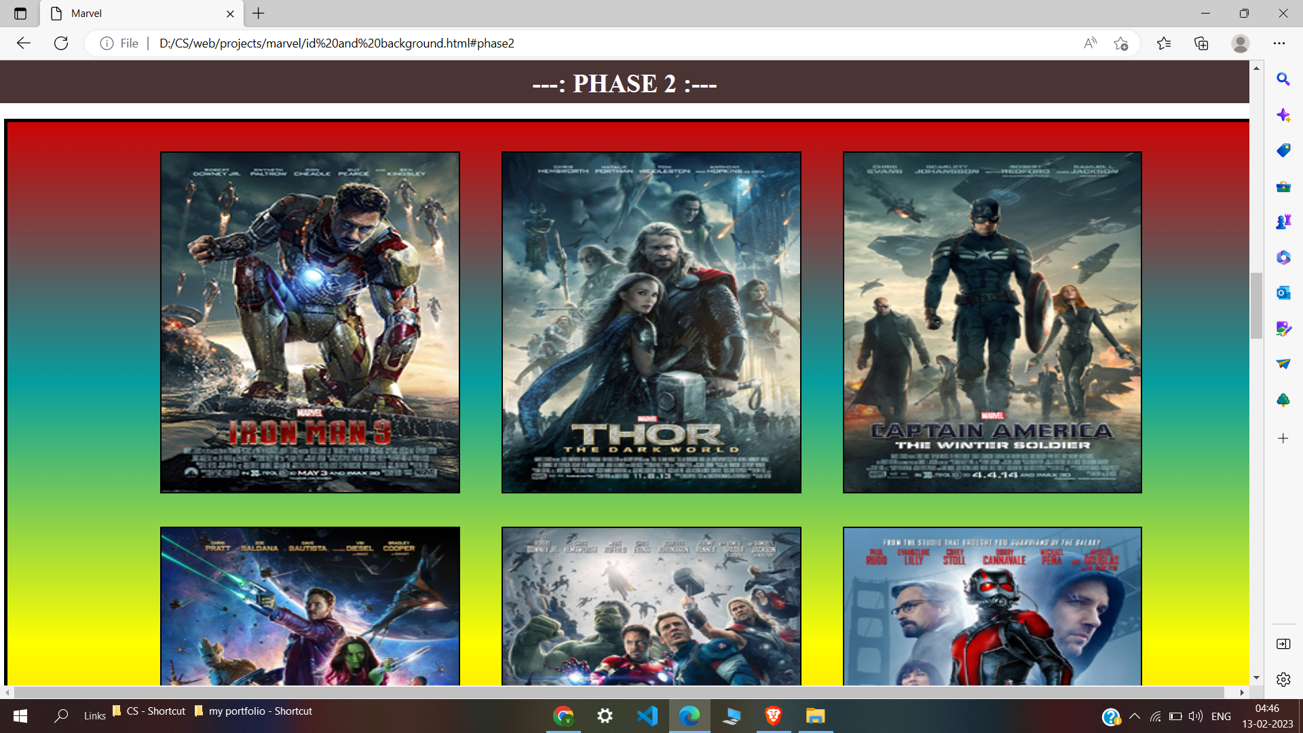Click the Iron Man 3 poster
Image resolution: width=1303 pixels, height=733 pixels.
click(309, 322)
